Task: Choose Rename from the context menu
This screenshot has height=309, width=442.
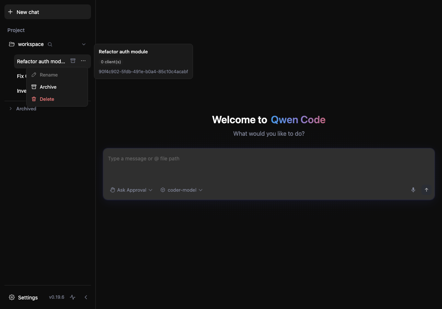Action: click(57, 75)
